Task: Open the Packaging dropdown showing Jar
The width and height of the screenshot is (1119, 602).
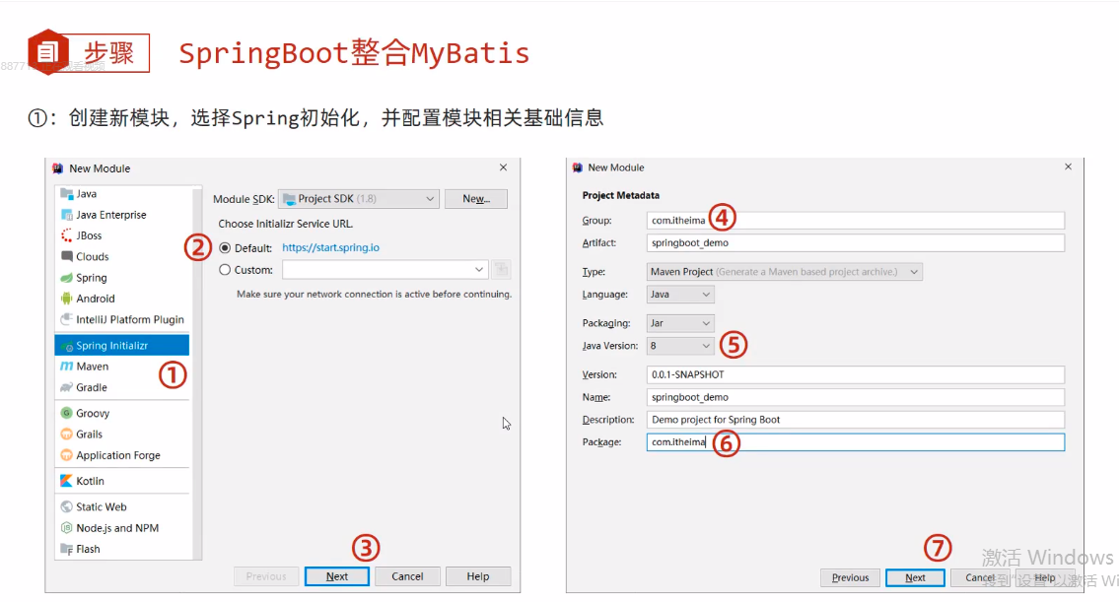Action: click(x=680, y=323)
